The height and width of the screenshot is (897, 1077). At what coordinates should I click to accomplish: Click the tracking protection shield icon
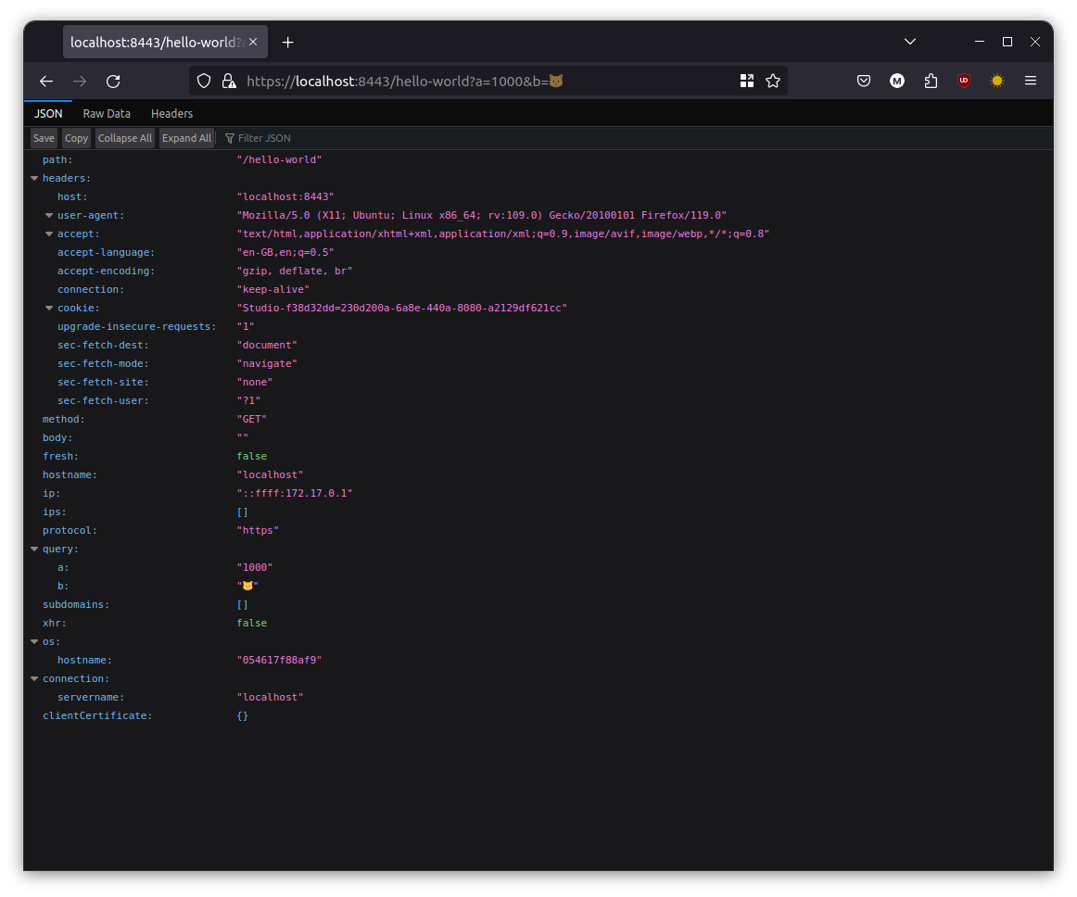tap(203, 82)
